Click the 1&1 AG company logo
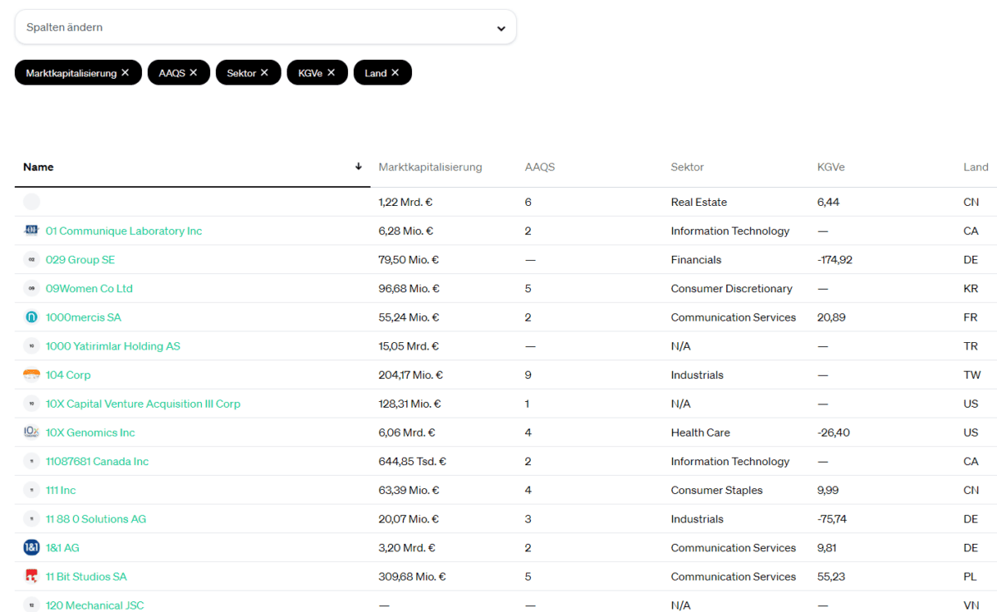This screenshot has height=612, width=997. (31, 547)
